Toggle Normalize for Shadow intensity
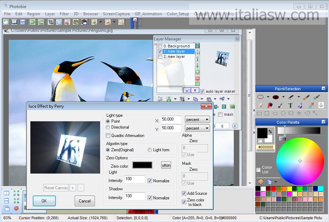Image resolution: width=329 pixels, height=222 pixels. tap(150, 198)
